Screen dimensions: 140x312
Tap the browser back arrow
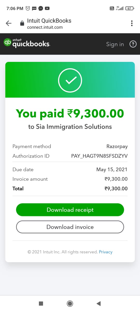9,23
